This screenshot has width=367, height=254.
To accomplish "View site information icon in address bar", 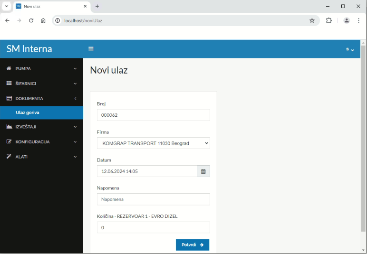I will [58, 20].
